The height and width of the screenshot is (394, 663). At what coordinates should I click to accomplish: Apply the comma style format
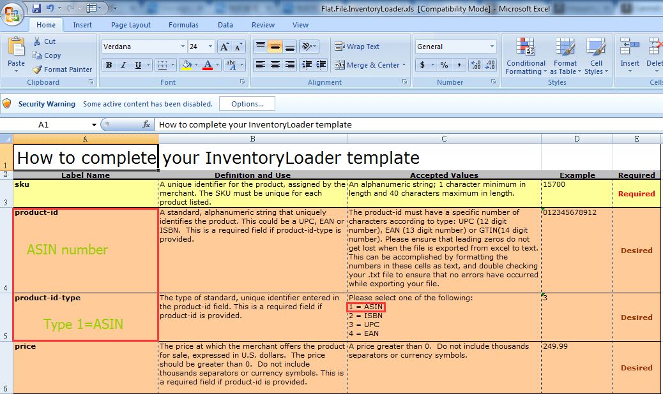[x=459, y=65]
